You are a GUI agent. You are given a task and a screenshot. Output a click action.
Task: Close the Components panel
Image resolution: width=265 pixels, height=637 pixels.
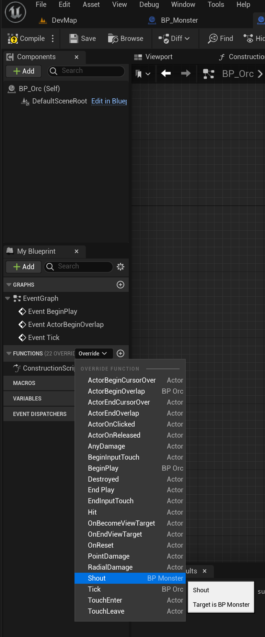click(x=77, y=57)
